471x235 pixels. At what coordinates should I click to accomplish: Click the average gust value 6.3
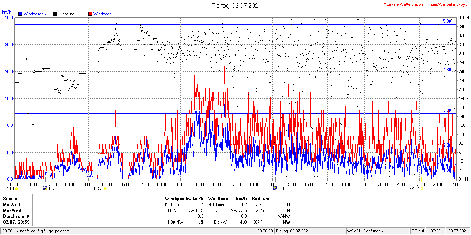pos(244,216)
